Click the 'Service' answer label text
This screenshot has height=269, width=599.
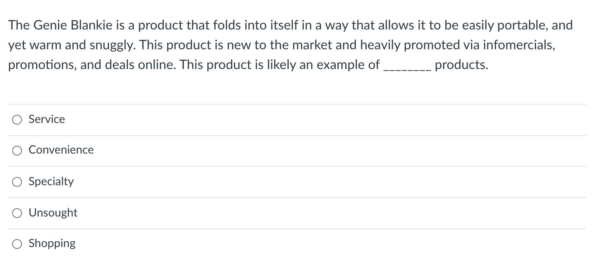47,119
